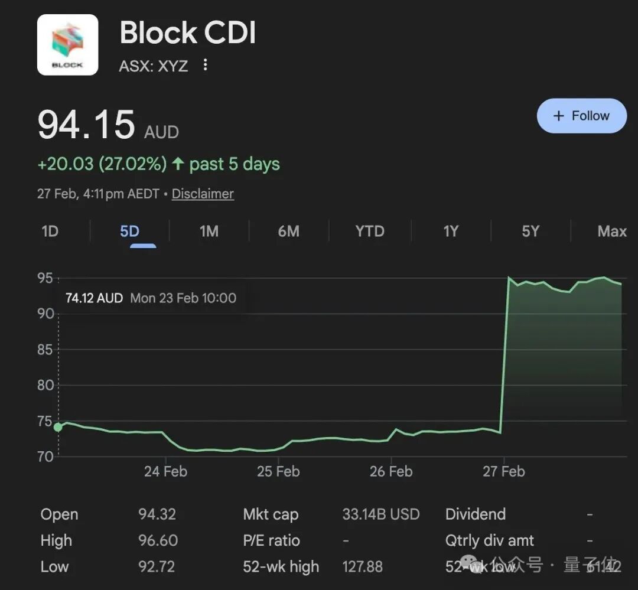The height and width of the screenshot is (590, 638).
Task: Click the watermark icon near 52-wk low
Action: [468, 563]
